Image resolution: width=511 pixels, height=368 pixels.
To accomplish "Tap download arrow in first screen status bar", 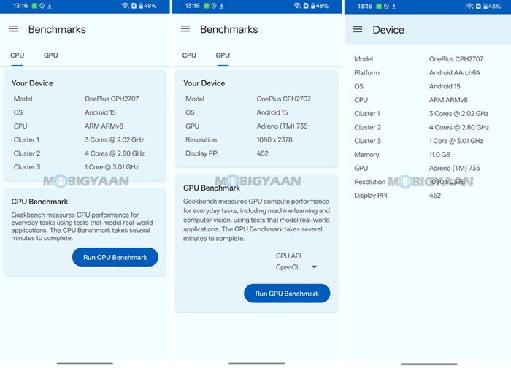I will click(50, 6).
